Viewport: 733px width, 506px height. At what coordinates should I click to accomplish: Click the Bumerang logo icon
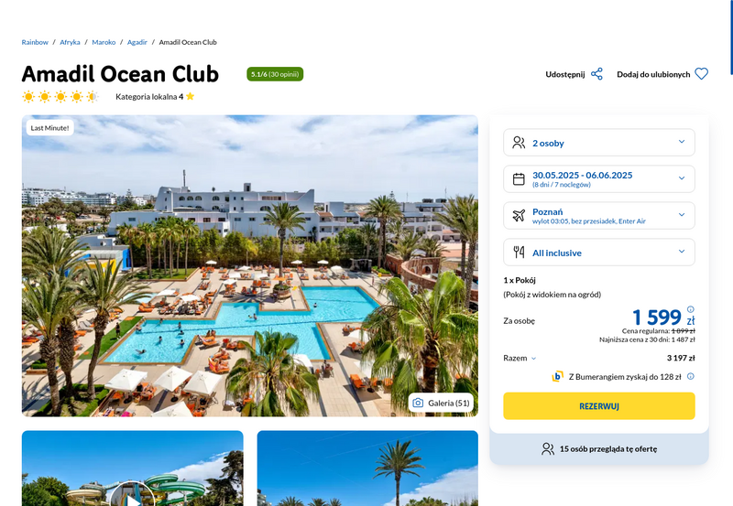557,376
